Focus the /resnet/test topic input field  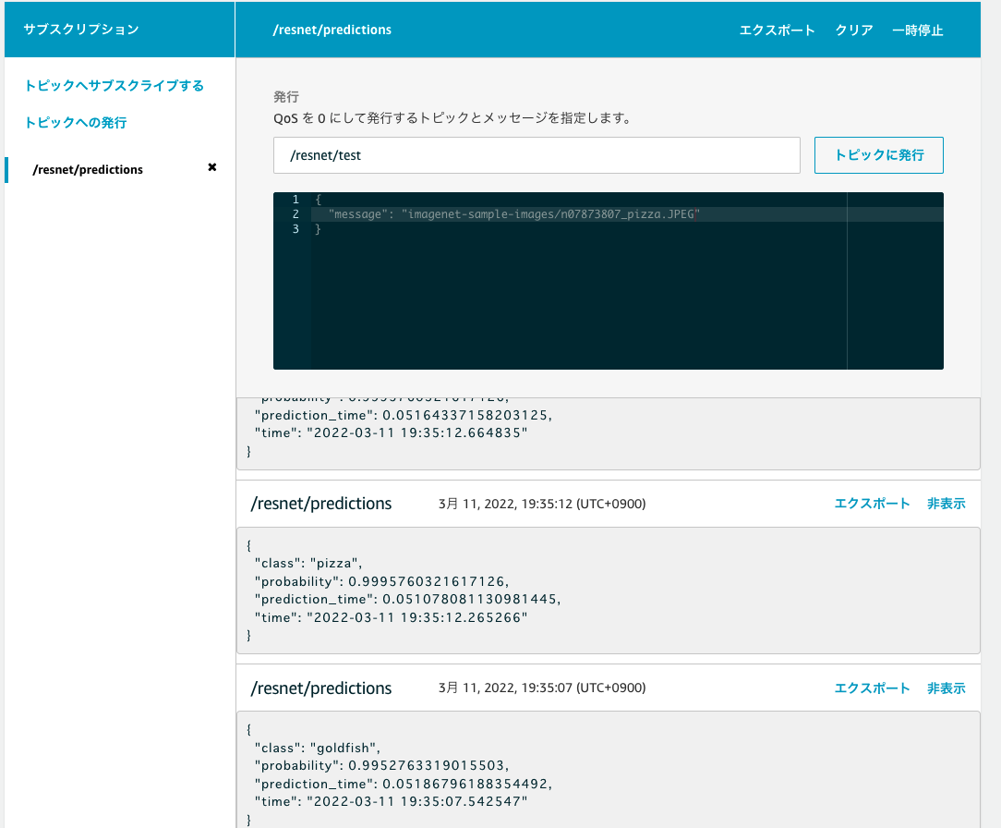pos(537,155)
